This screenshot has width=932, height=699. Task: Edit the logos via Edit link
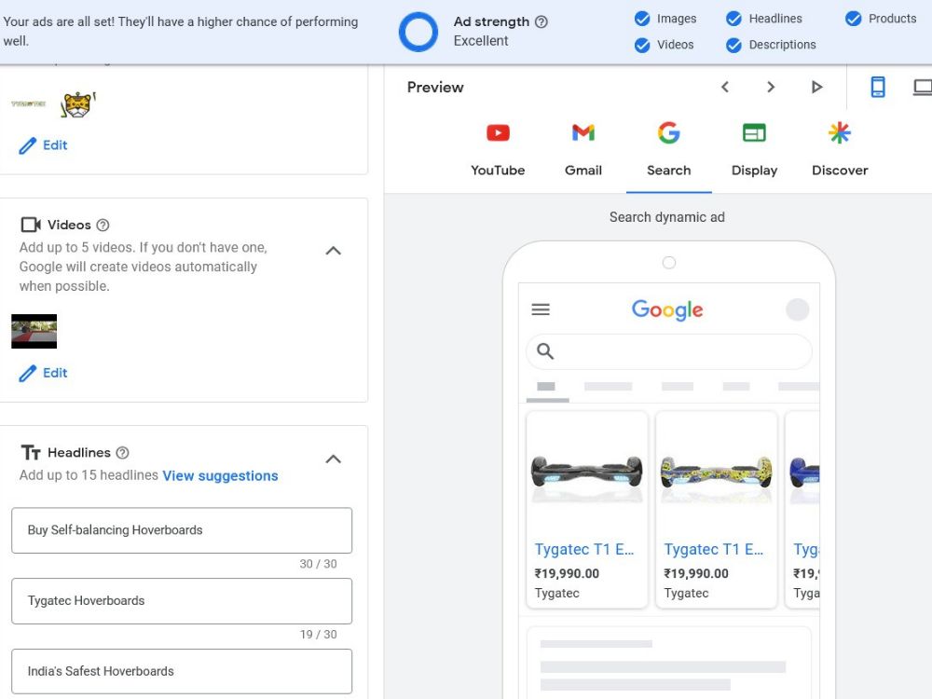pos(55,145)
